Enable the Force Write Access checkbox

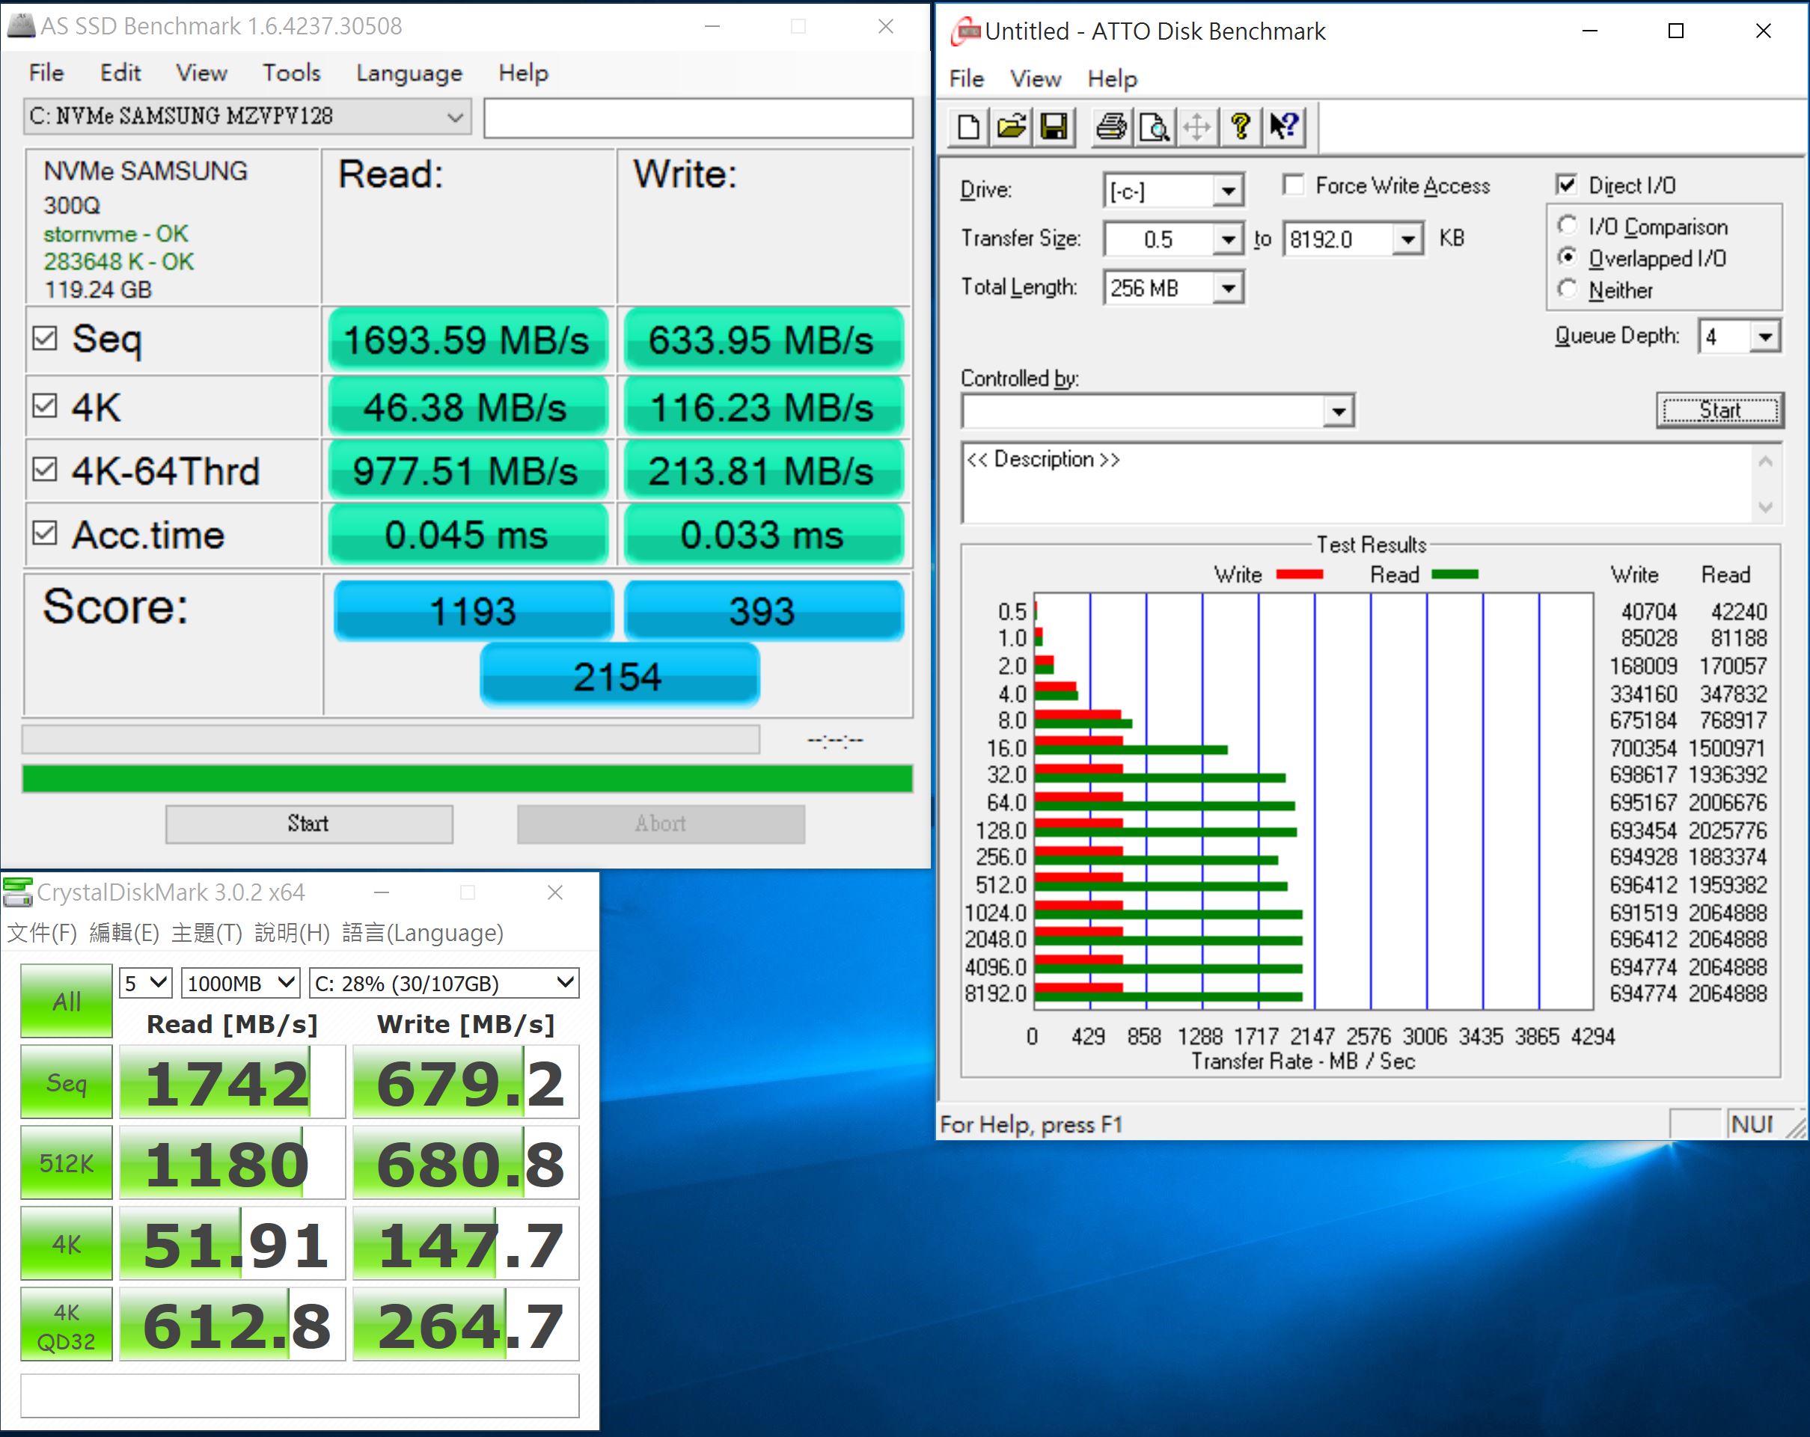[x=1294, y=185]
